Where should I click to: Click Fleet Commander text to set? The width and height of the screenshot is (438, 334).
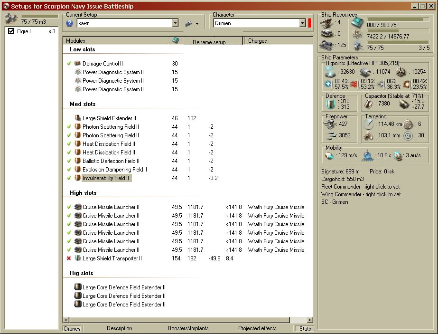point(360,187)
